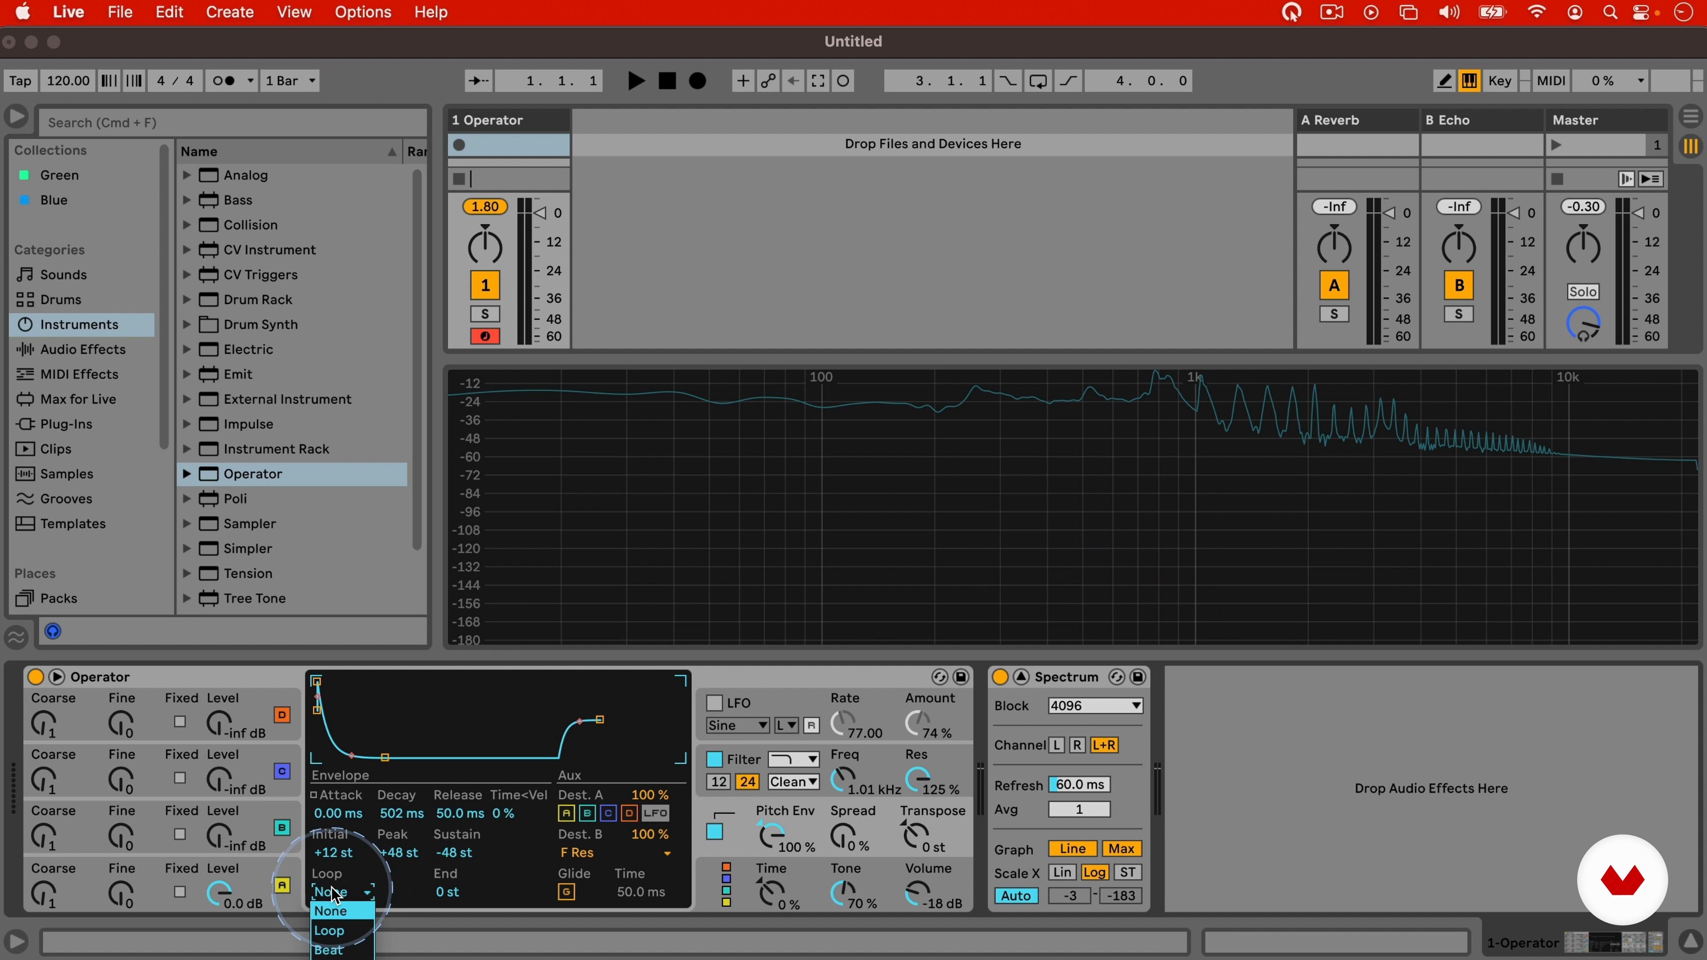Toggle capture MIDI bracket icon
Viewport: 1707px width, 960px height.
818,81
